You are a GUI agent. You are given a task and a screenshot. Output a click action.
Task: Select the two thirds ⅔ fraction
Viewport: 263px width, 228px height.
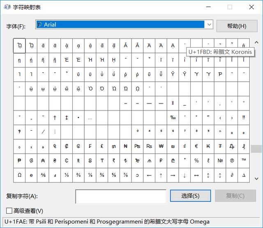[78, 175]
